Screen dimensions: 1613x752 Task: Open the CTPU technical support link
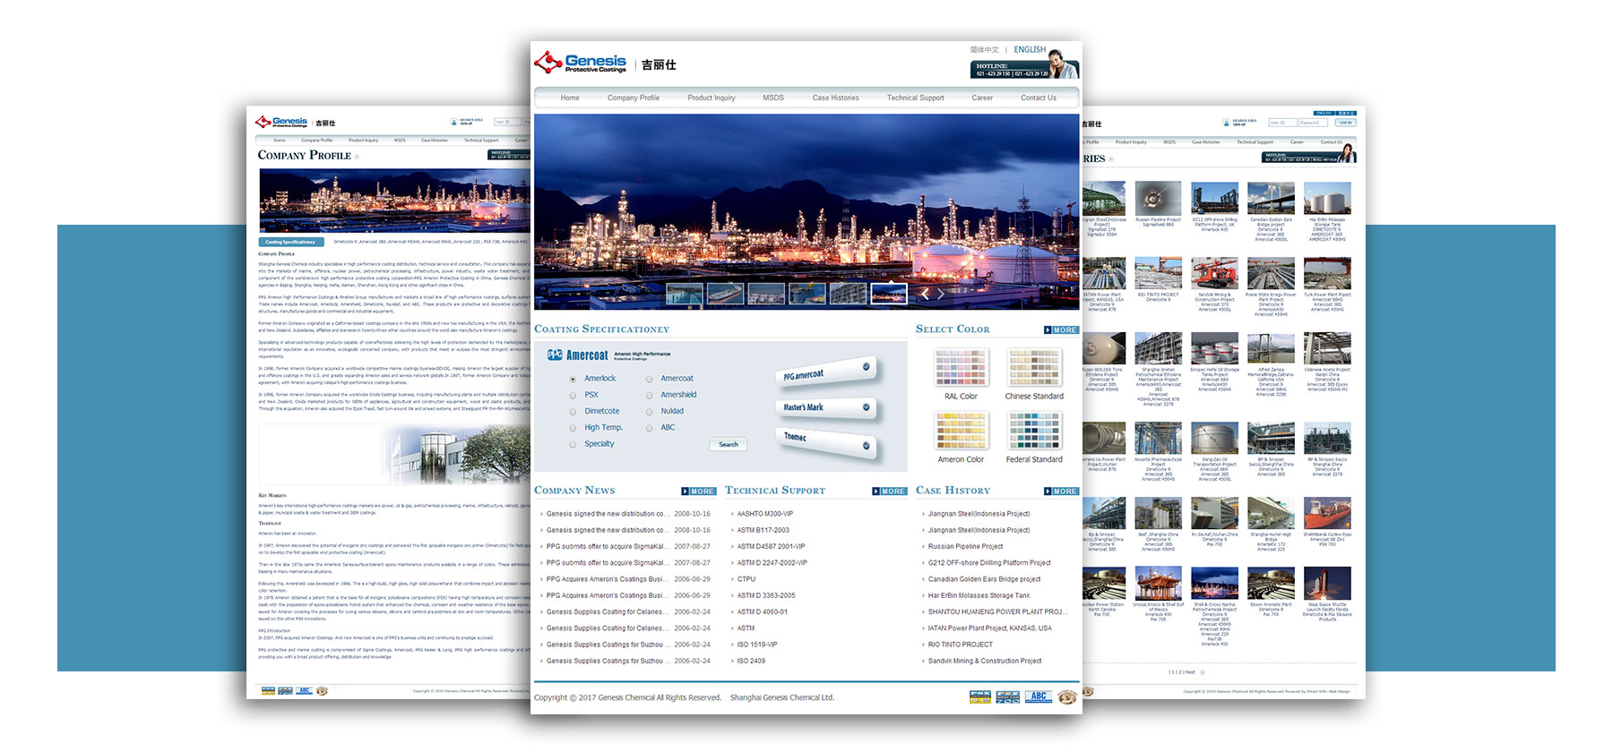[x=746, y=579]
